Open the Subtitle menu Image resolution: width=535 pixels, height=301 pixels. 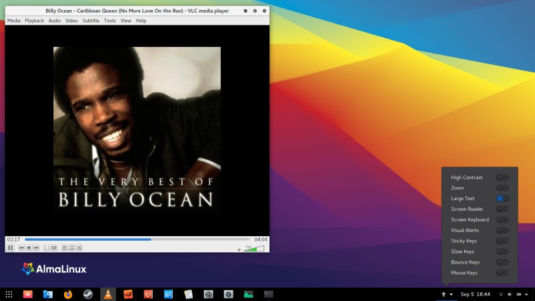pos(91,21)
